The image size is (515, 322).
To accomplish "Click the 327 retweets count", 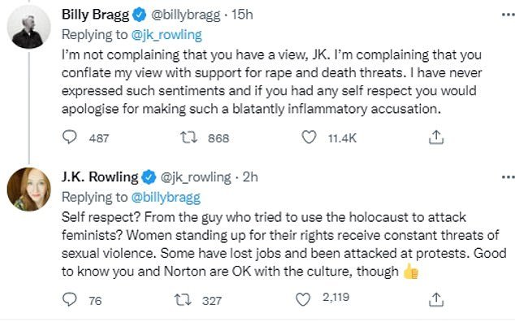I will 212,301.
